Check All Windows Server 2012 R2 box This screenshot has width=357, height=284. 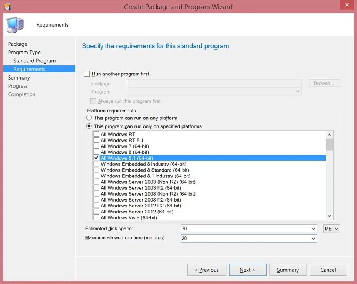coord(96,205)
